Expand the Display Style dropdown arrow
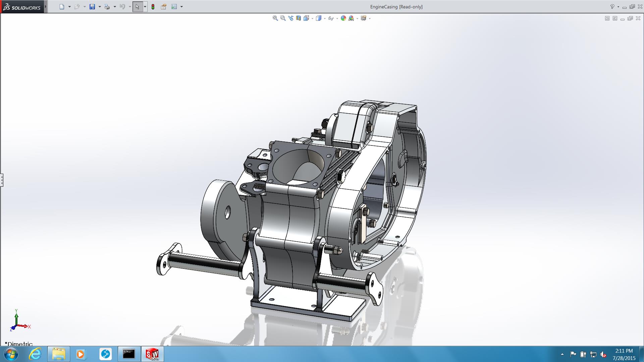This screenshot has height=362, width=644. 325,19
